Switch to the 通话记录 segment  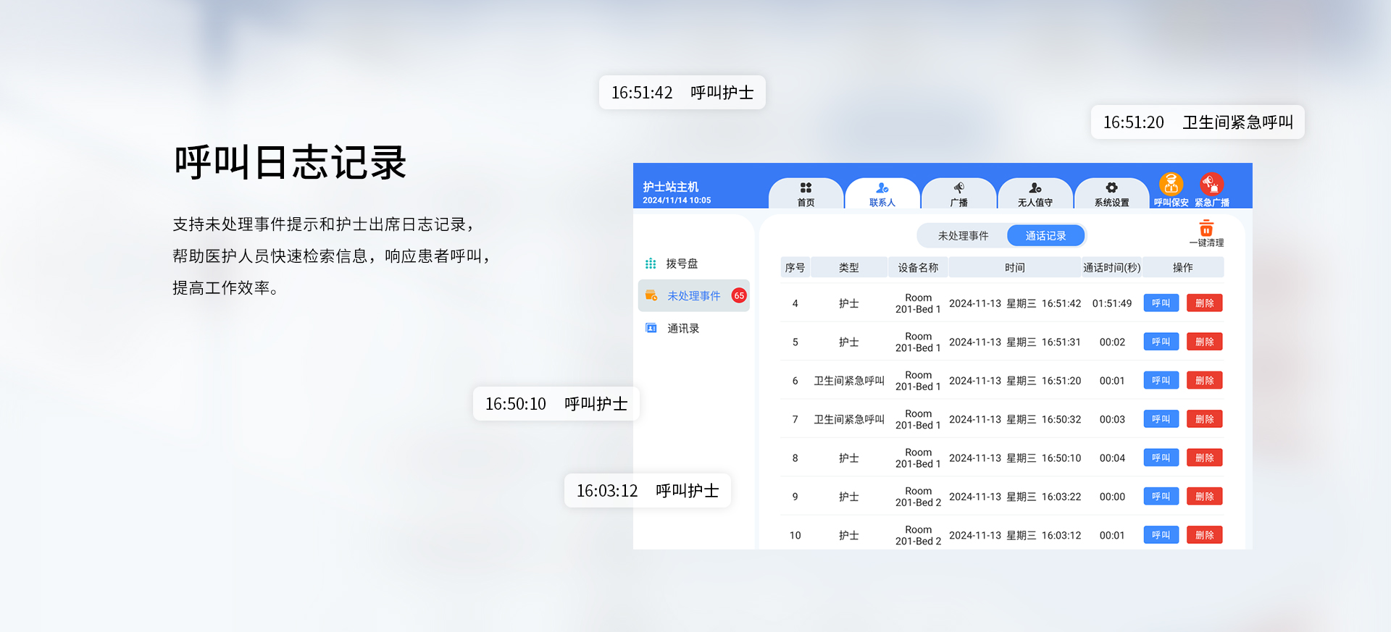1045,236
